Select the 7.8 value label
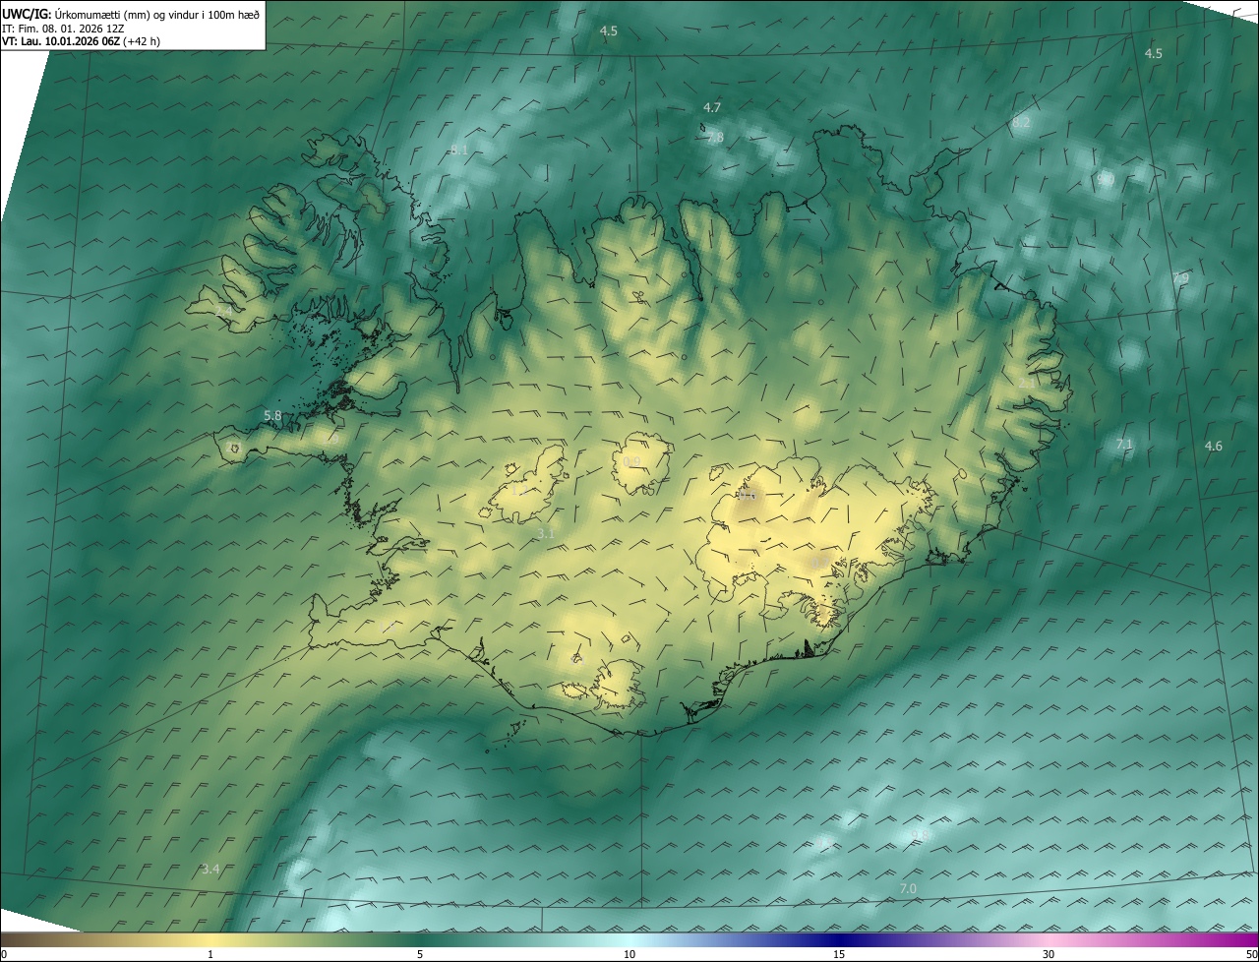The width and height of the screenshot is (1259, 962). pos(715,138)
